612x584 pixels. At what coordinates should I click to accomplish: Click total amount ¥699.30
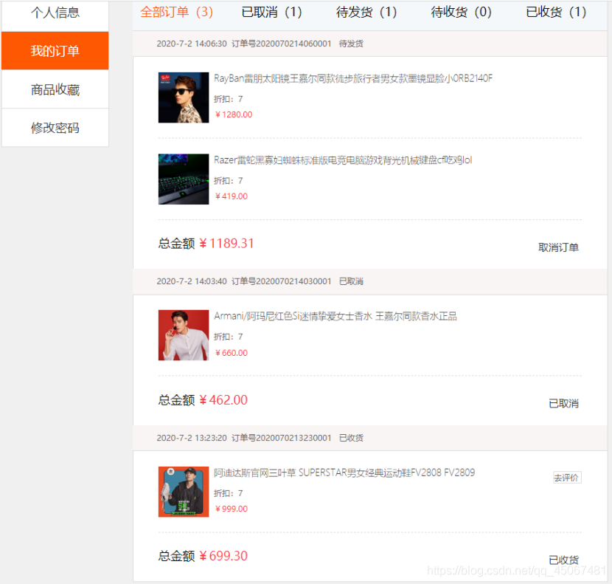[223, 556]
